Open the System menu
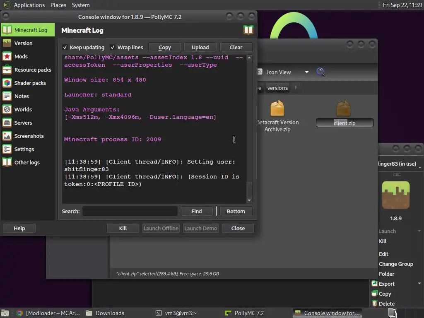This screenshot has width=424, height=318. point(81,5)
